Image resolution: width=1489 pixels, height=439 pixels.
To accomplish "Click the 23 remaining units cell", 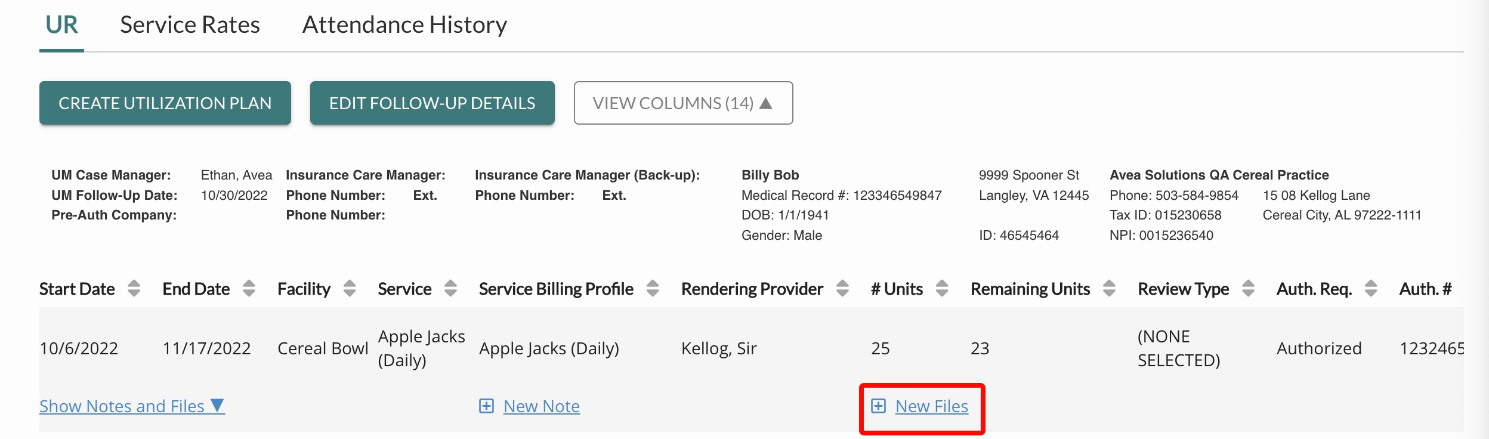I will coord(980,348).
